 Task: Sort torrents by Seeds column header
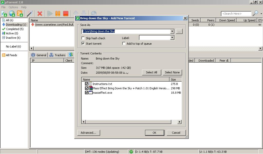195,20
